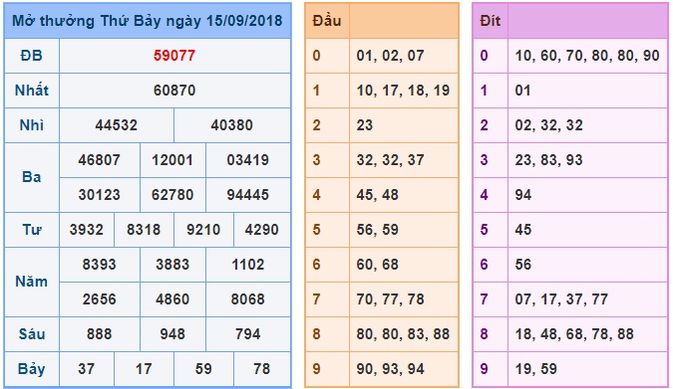Image resolution: width=673 pixels, height=389 pixels.
Task: Click the Tư prize number 4290
Action: (x=262, y=230)
